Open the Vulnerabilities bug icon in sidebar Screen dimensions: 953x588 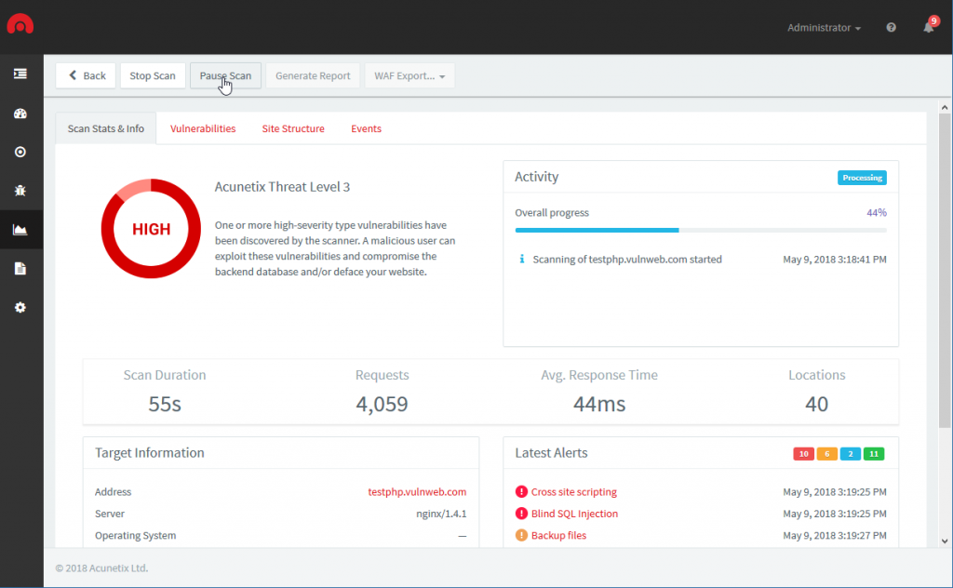[x=20, y=191]
